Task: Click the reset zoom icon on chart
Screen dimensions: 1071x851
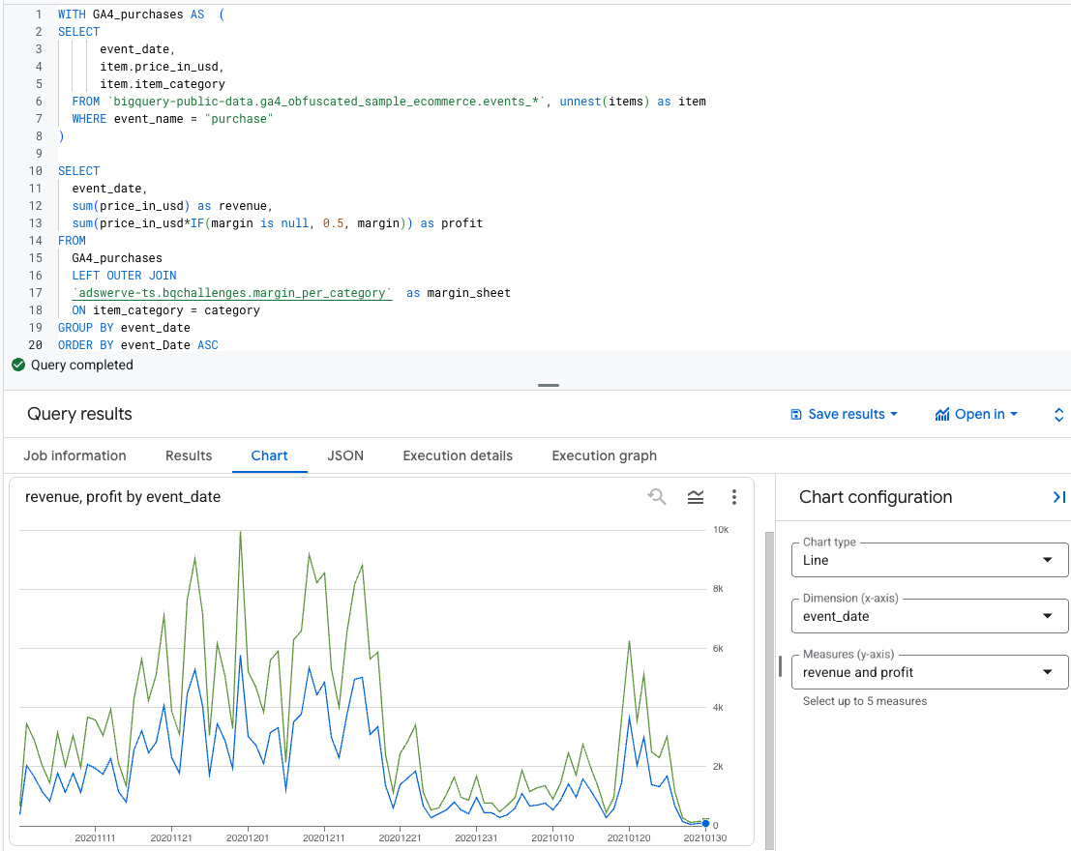Action: (656, 496)
